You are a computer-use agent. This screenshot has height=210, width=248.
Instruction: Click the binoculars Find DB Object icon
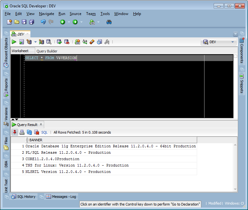tap(109, 22)
